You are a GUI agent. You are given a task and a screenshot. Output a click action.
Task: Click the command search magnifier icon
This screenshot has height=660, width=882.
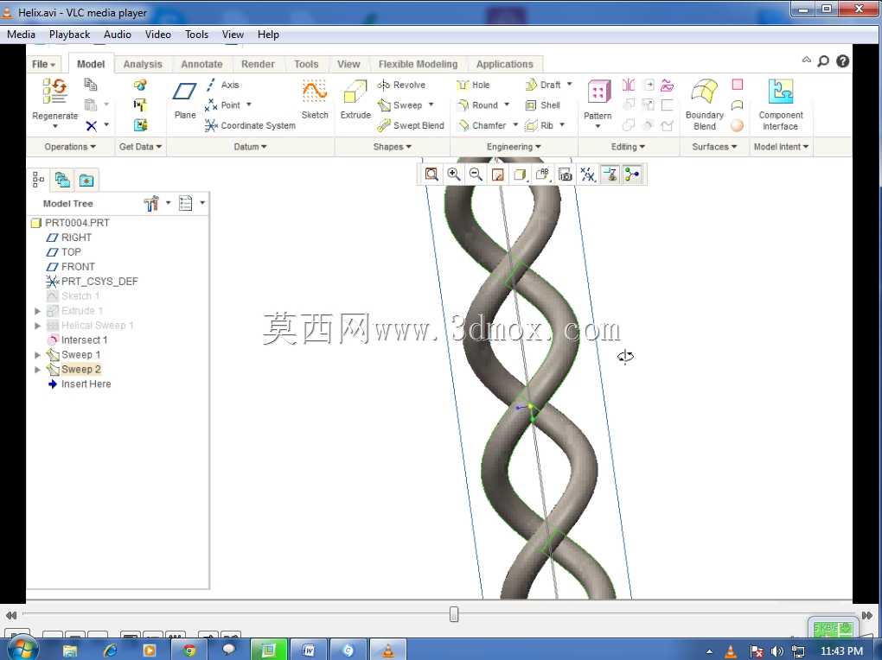pyautogui.click(x=823, y=61)
